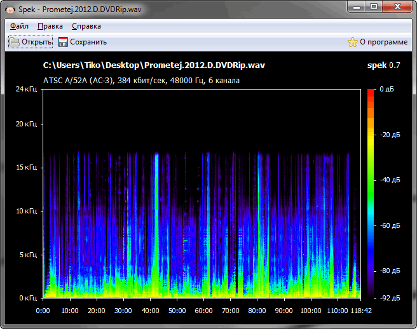Image resolution: width=417 pixels, height=329 pixels.
Task: Click the -92 дБ label on scale
Action: (x=390, y=297)
